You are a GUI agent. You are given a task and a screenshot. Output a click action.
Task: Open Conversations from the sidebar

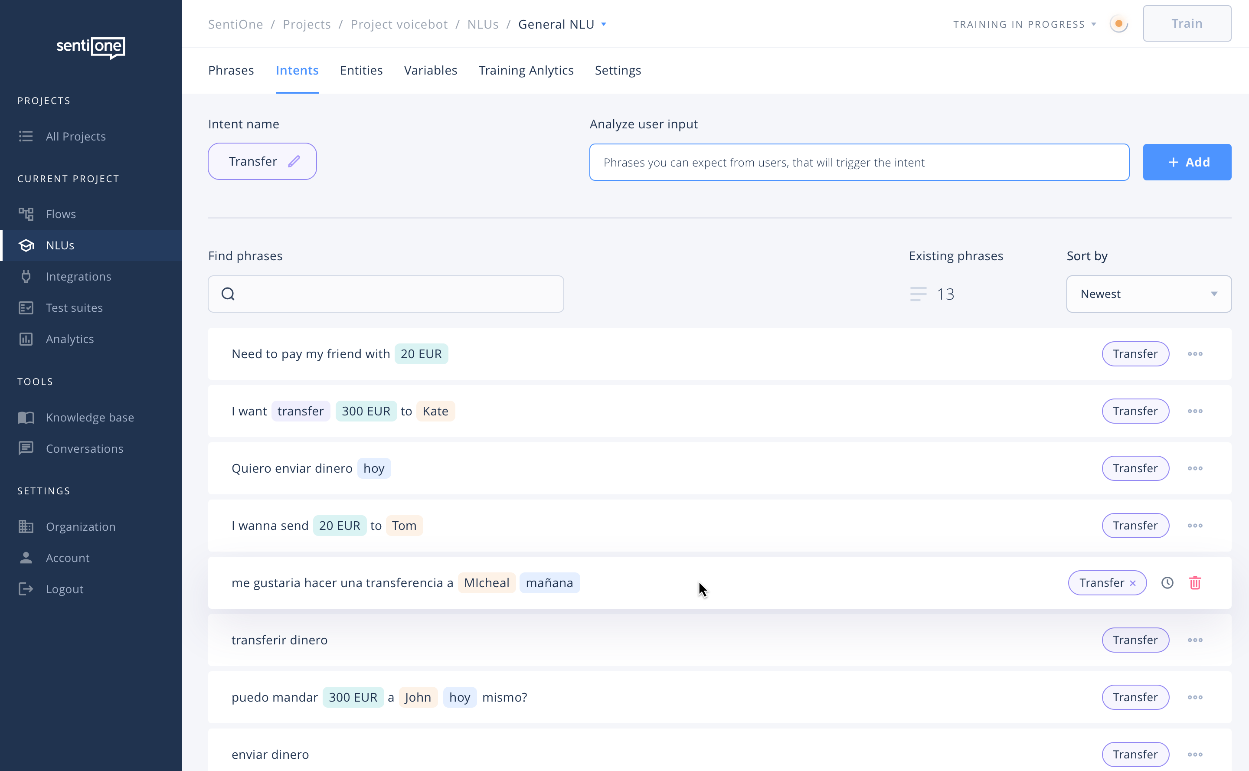tap(85, 448)
